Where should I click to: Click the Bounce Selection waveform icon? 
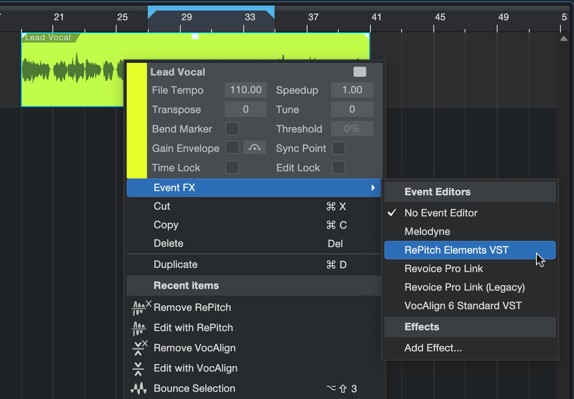pyautogui.click(x=139, y=388)
